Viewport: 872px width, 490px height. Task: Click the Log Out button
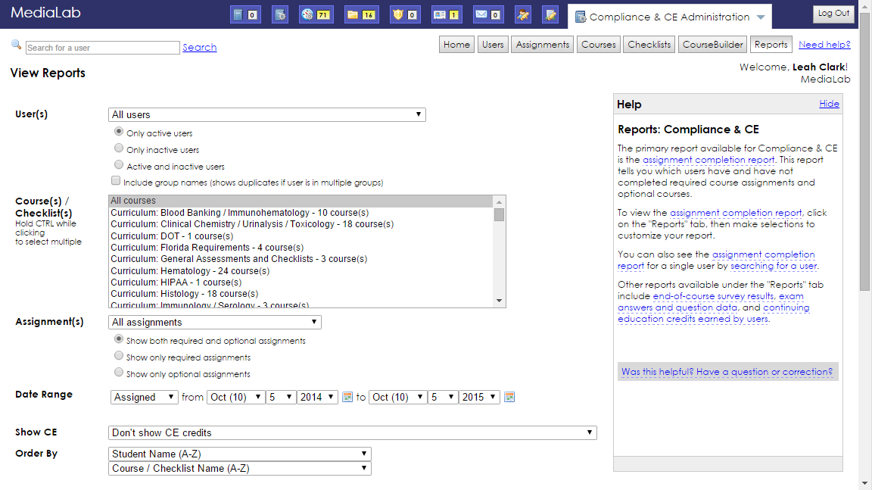pos(833,14)
